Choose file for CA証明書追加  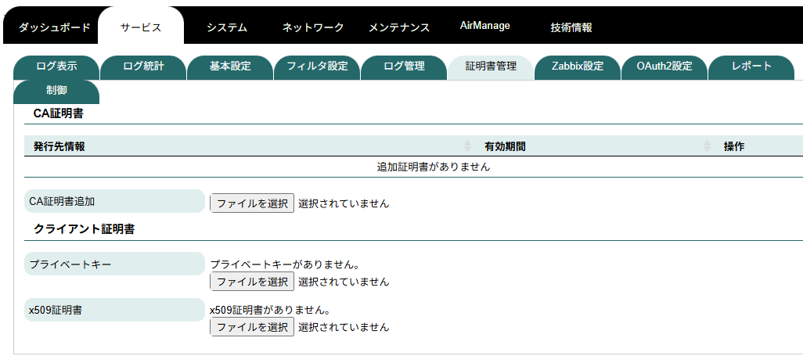click(252, 203)
